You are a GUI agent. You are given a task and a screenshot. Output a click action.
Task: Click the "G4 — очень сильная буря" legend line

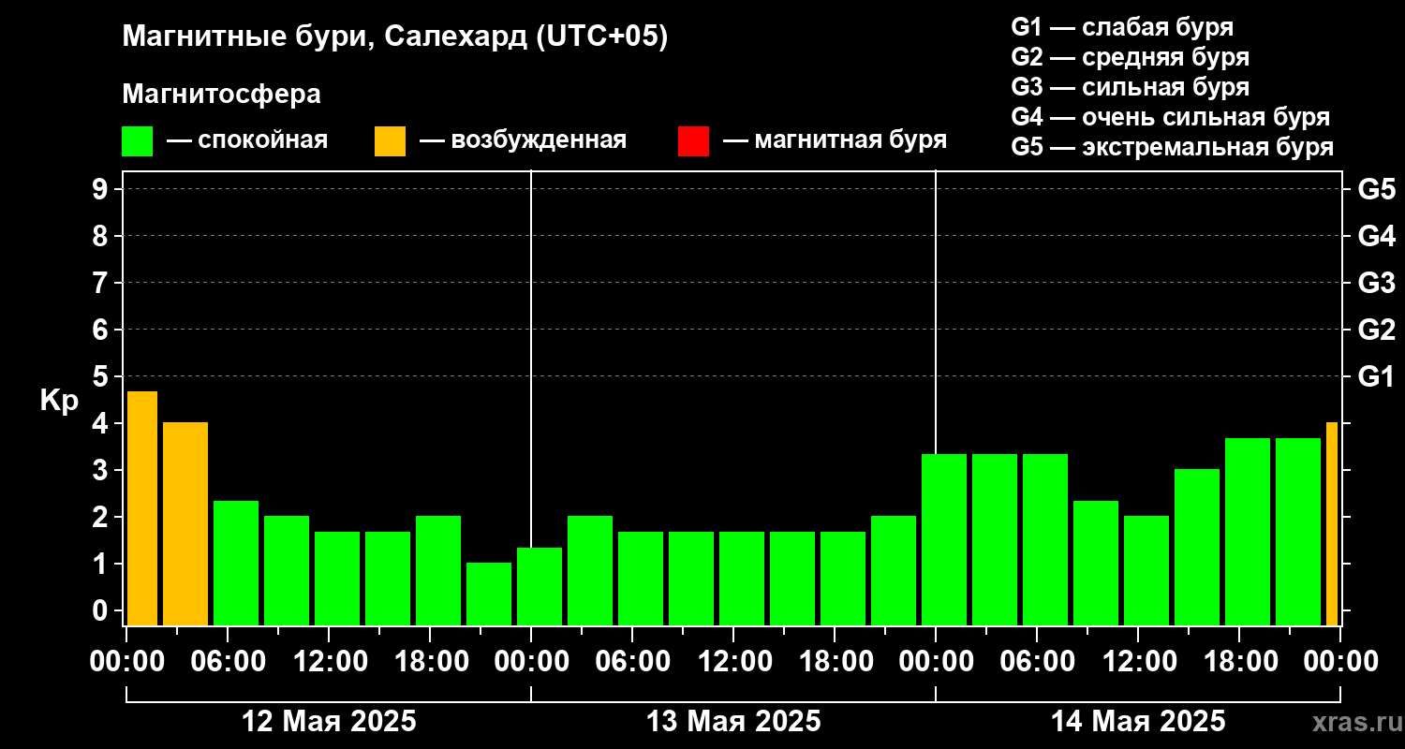pyautogui.click(x=1171, y=117)
